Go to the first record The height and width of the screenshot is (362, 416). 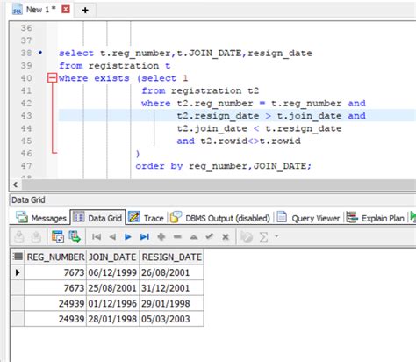click(97, 236)
